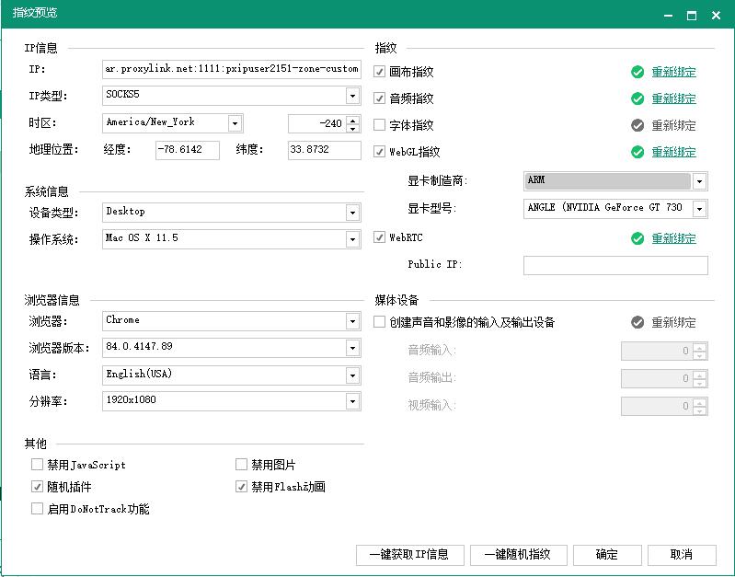
Task: Open the 操作系统 Mac OS X dropdown
Action: point(352,239)
